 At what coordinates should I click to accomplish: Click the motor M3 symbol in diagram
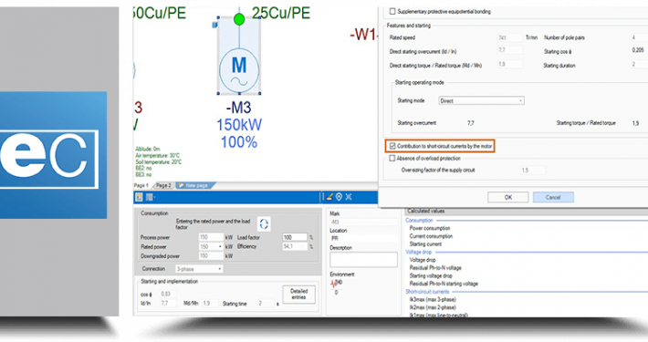click(239, 69)
